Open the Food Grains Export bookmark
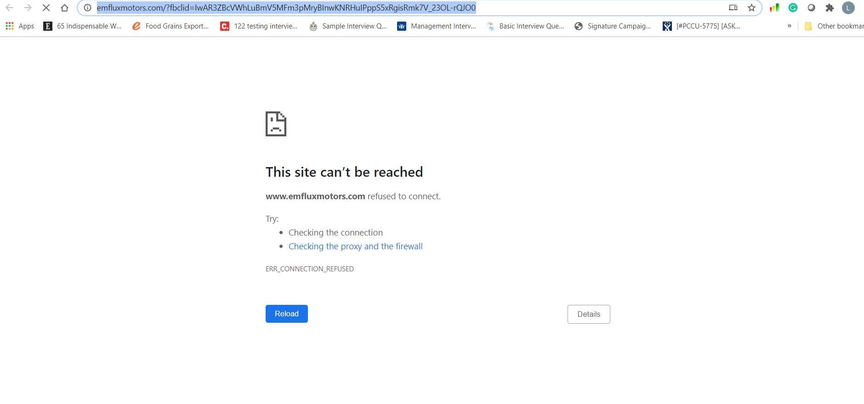The width and height of the screenshot is (864, 404). pyautogui.click(x=170, y=26)
